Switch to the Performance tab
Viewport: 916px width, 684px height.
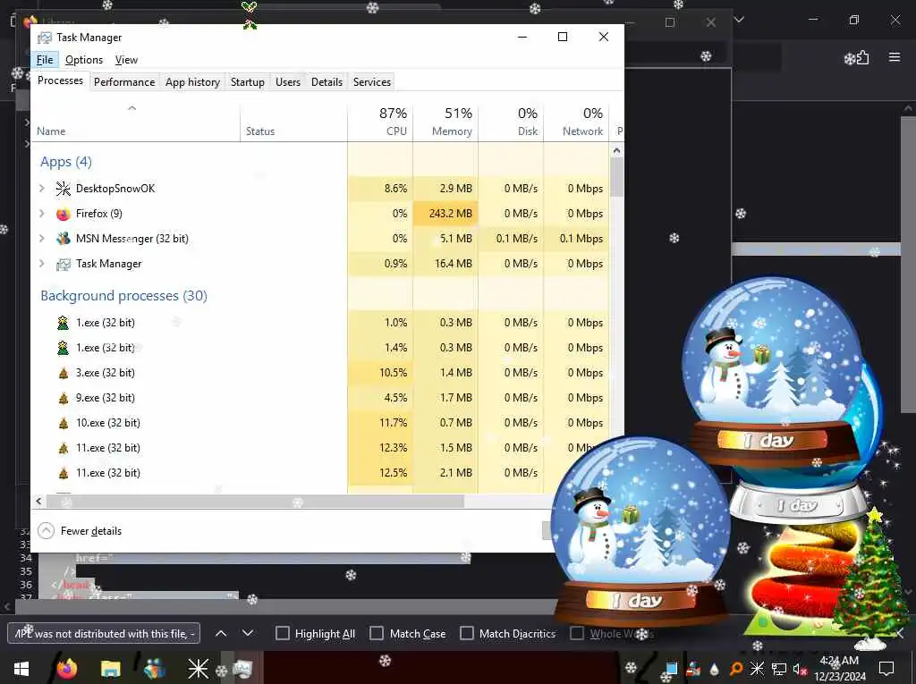[x=123, y=81]
